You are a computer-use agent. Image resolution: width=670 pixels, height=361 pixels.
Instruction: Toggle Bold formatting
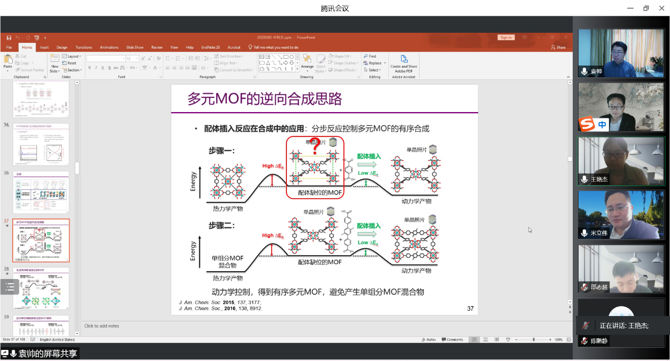tap(89, 68)
